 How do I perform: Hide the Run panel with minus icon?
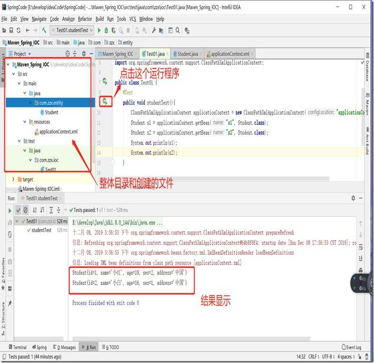point(361,198)
